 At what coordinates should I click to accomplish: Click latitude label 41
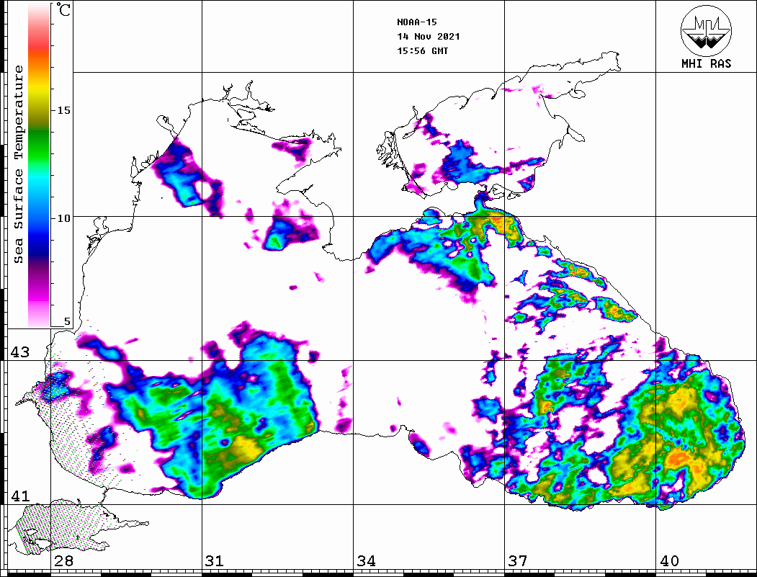pos(20,496)
